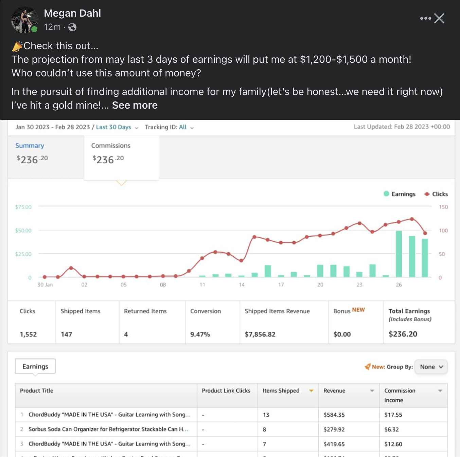Click the megaphone emoji in the post
This screenshot has width=460, height=457.
pos(17,46)
